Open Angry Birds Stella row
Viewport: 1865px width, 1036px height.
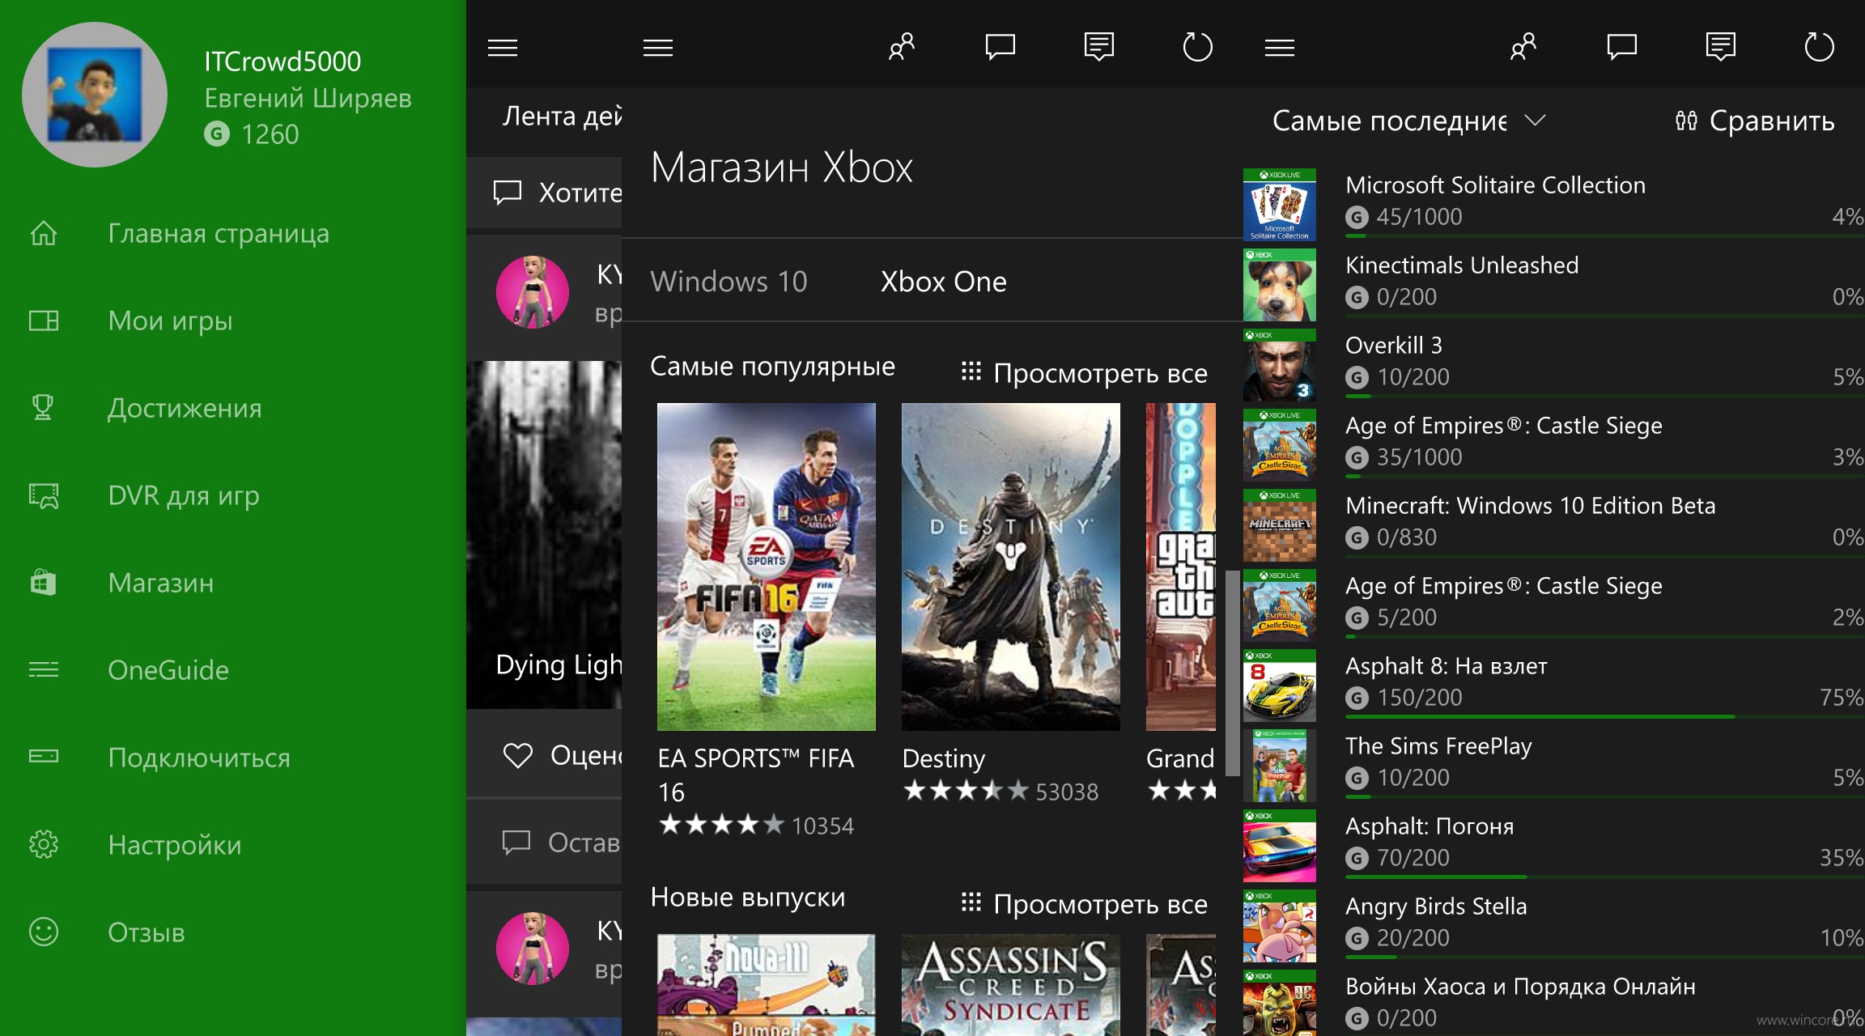(x=1554, y=924)
